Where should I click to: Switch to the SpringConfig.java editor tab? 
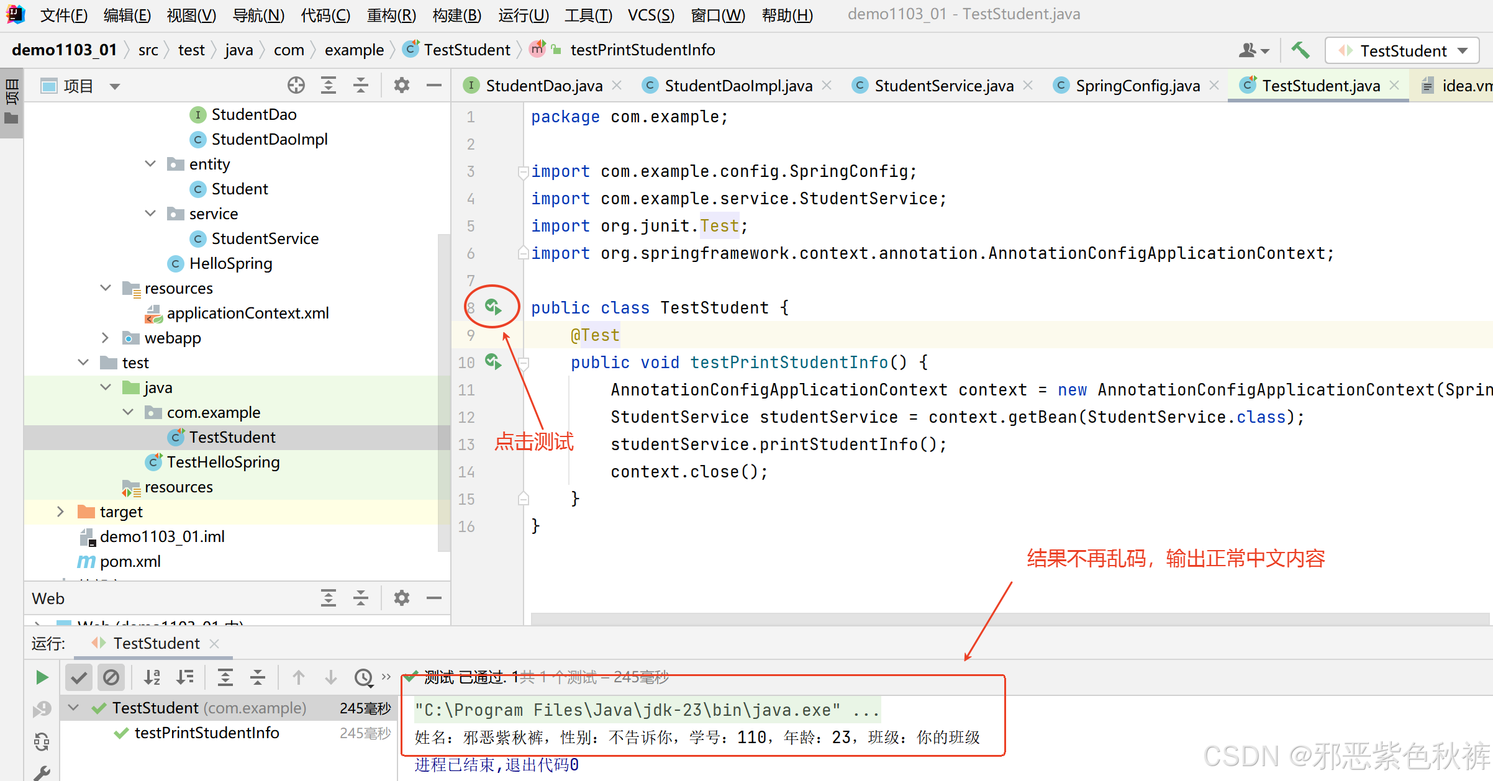(1137, 86)
